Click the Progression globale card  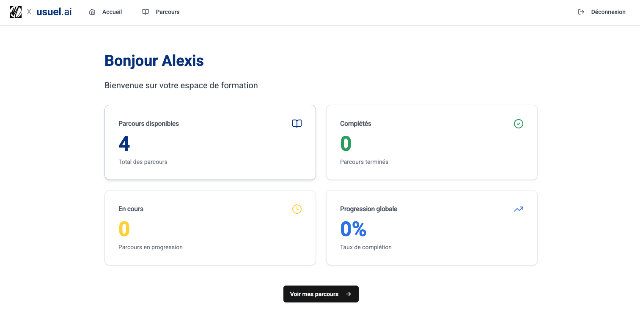coord(432,228)
